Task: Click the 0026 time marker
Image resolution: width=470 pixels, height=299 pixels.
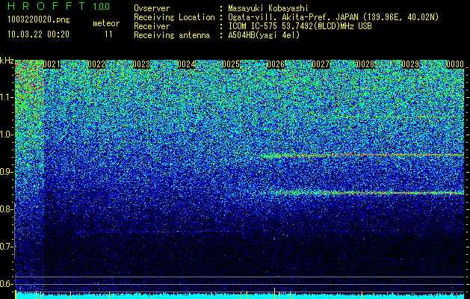Action: coord(276,64)
